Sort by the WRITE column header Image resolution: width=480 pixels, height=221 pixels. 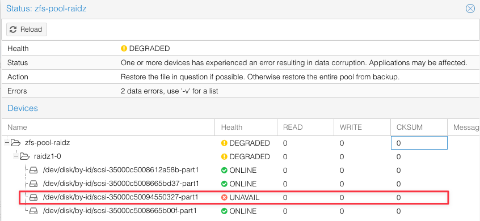pyautogui.click(x=362, y=127)
